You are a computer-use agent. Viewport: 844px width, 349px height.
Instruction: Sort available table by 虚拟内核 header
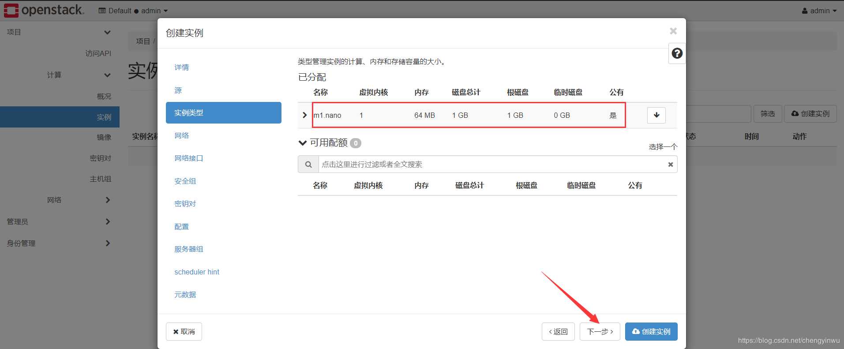(x=368, y=185)
